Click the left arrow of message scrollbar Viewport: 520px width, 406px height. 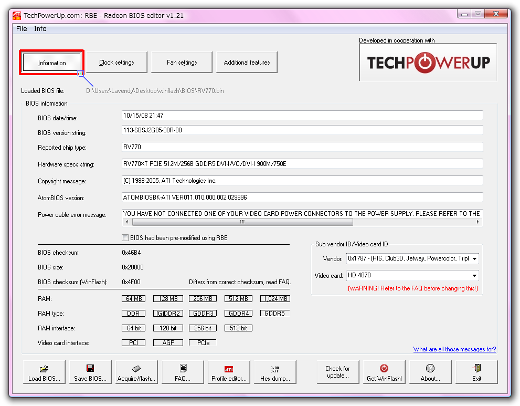tap(127, 222)
